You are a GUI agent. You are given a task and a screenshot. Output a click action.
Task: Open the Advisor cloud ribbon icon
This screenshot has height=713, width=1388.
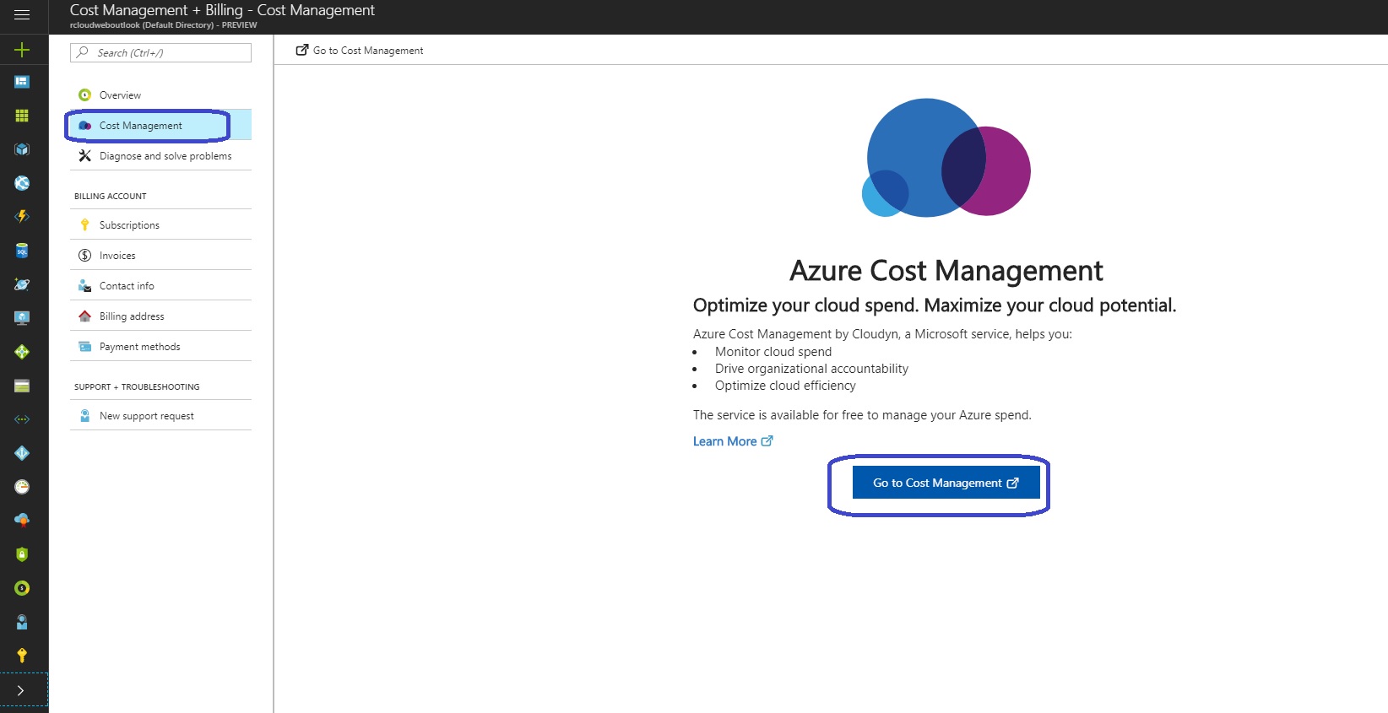[22, 521]
